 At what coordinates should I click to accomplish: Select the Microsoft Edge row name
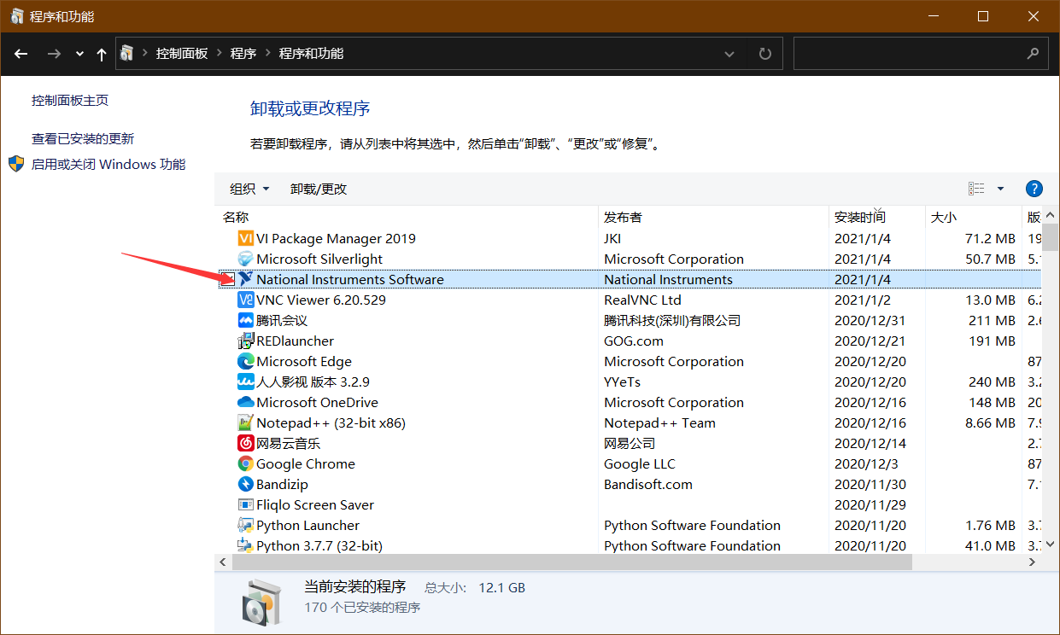click(304, 361)
